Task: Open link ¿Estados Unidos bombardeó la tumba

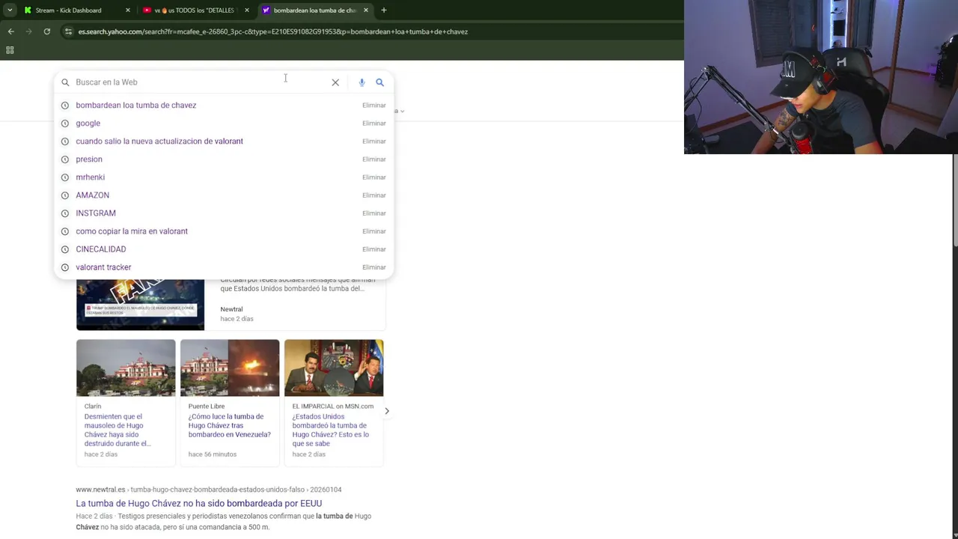Action: (x=331, y=430)
